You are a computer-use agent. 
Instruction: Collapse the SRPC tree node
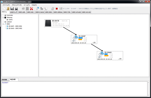coord(3,24)
